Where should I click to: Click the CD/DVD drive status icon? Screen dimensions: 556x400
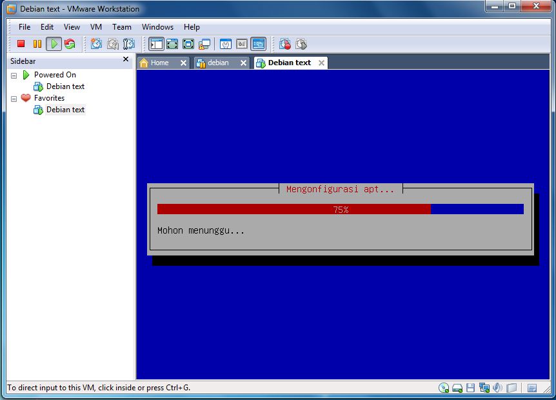point(444,388)
